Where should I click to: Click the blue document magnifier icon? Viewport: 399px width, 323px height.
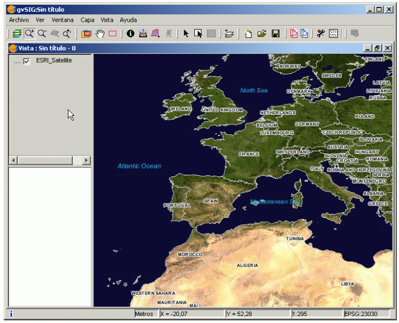tap(304, 33)
